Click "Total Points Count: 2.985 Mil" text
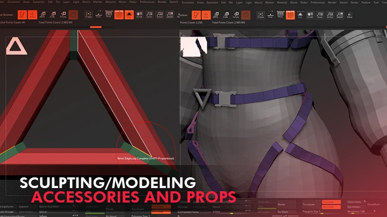This screenshot has height=217, width=387. click(228, 23)
